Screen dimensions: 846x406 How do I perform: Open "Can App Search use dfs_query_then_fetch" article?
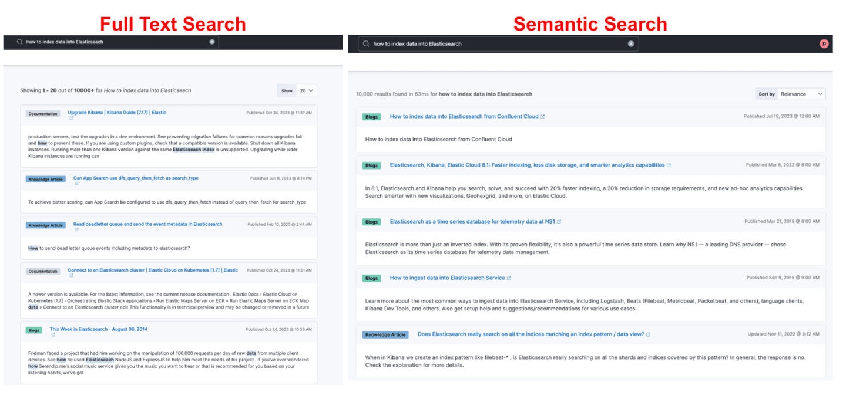click(136, 178)
